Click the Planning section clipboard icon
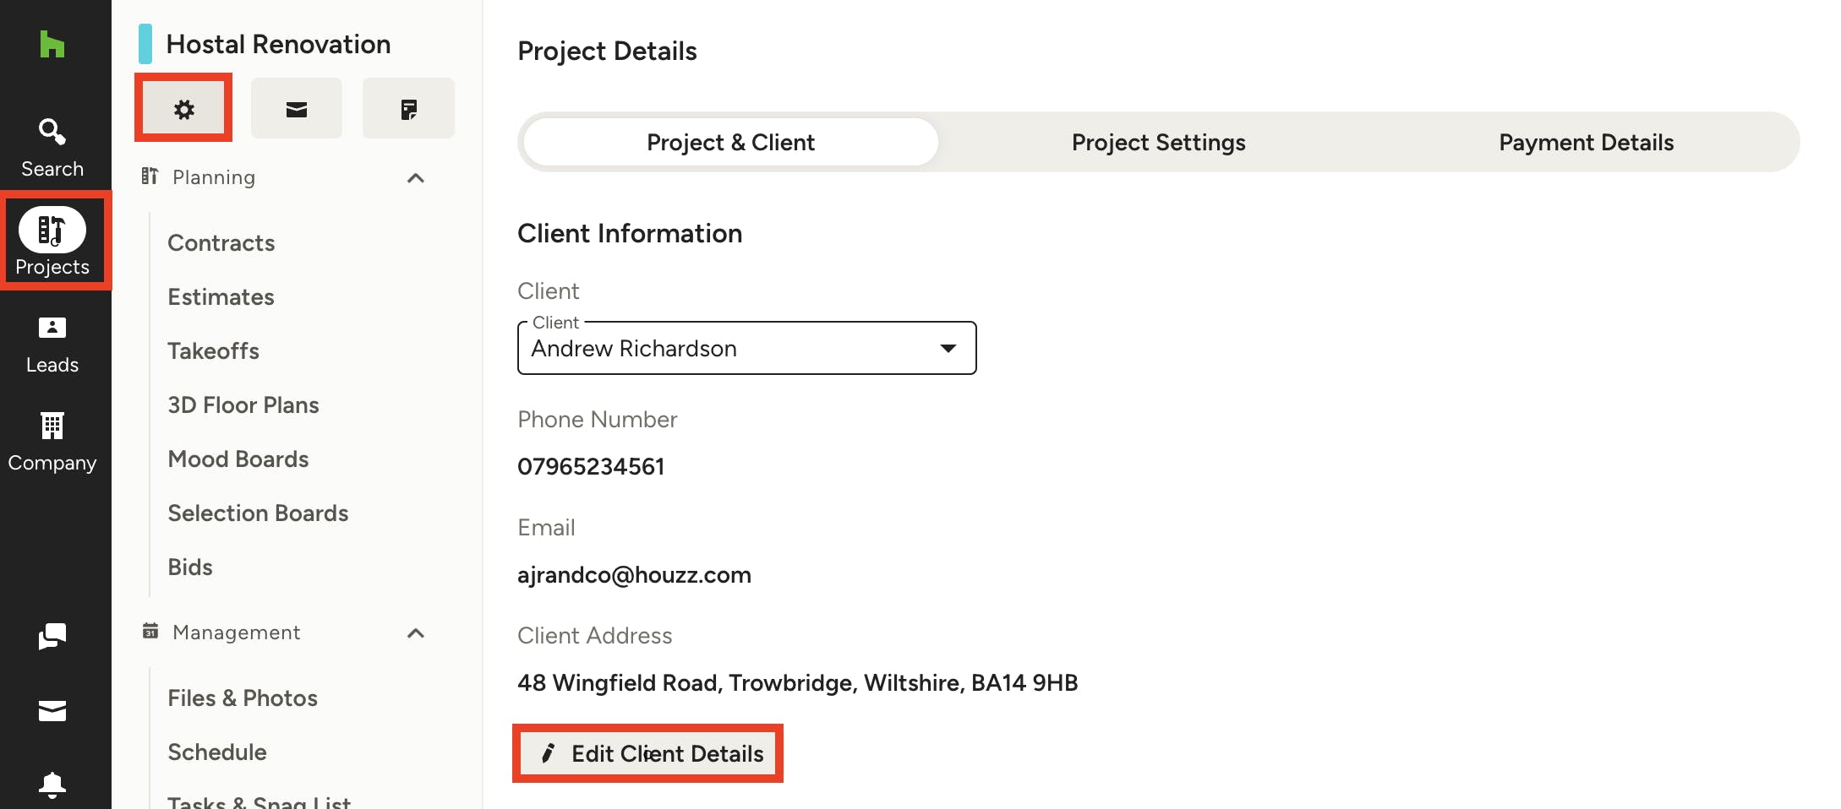This screenshot has width=1841, height=809. coord(150,177)
